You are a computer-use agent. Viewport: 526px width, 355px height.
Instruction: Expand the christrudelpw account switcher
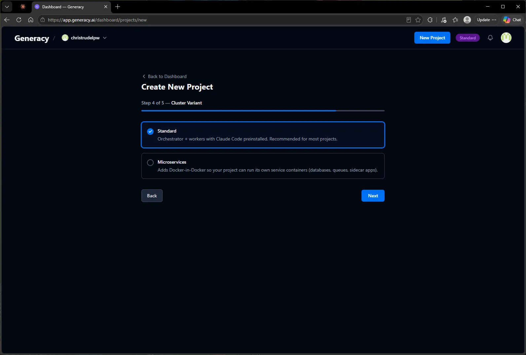click(84, 38)
